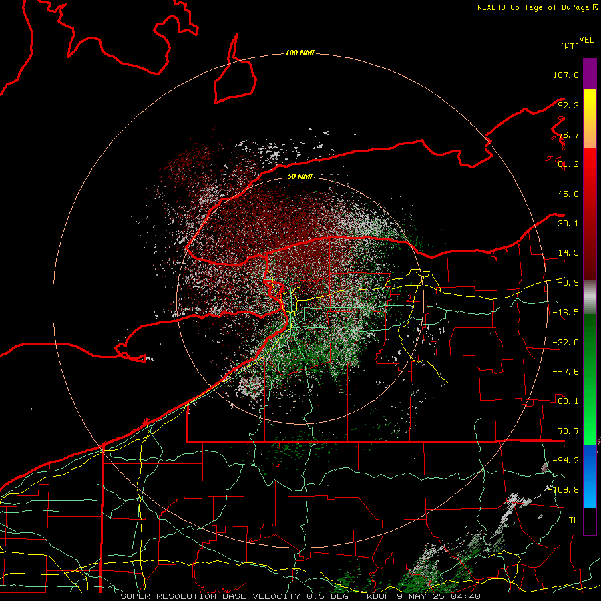
Task: Select the 76.7 scale value
Action: (568, 134)
